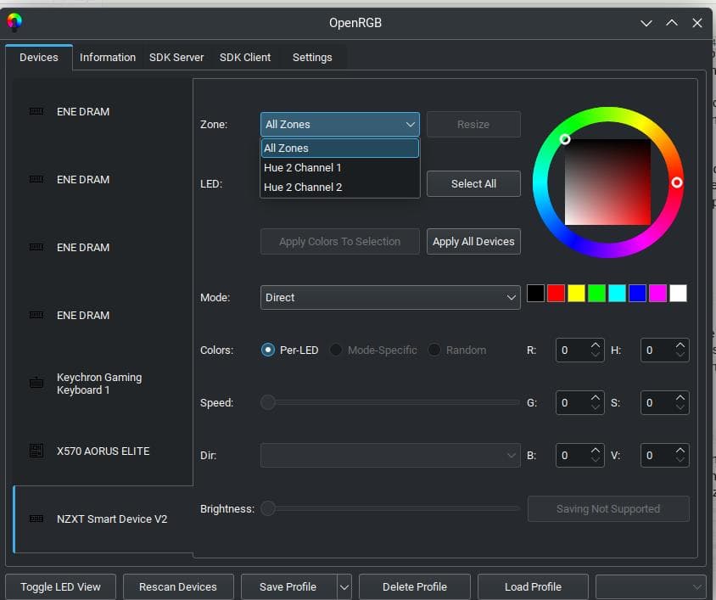Select the third ENE DRAM device

(103, 247)
